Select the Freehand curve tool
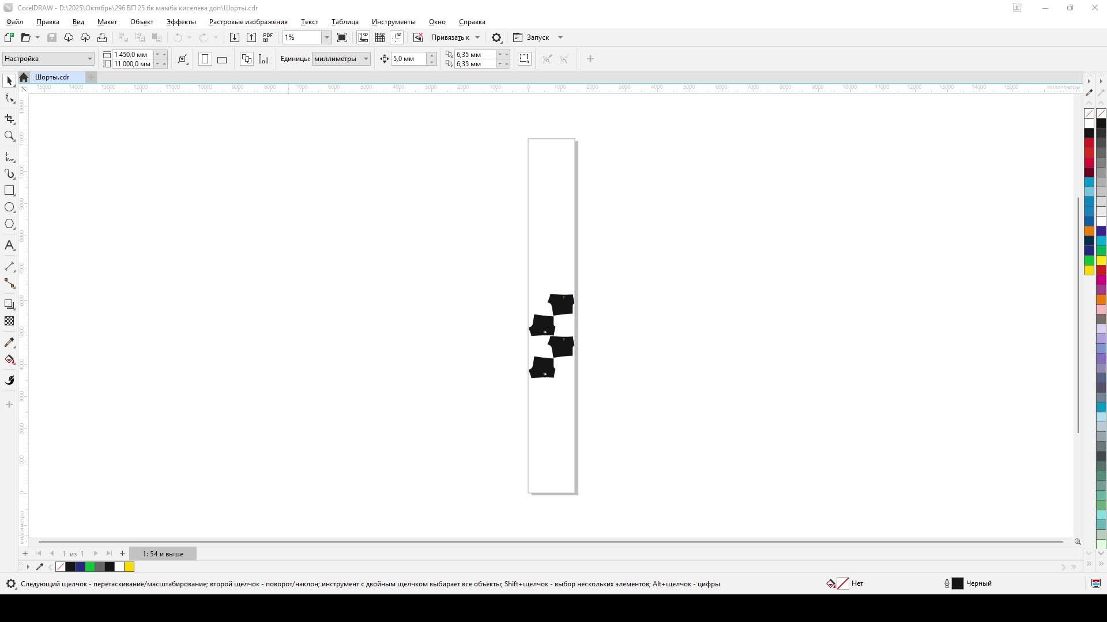The width and height of the screenshot is (1107, 622). tap(9, 157)
